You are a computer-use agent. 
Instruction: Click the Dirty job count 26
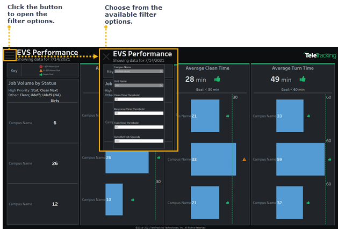(x=55, y=163)
